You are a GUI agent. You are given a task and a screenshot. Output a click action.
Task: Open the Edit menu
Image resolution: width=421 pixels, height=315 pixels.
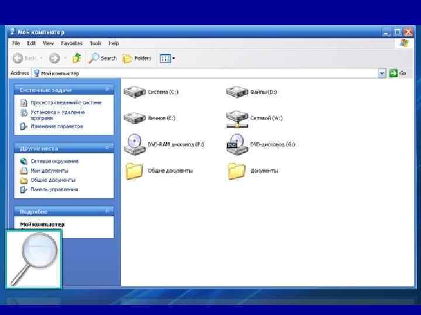(32, 43)
